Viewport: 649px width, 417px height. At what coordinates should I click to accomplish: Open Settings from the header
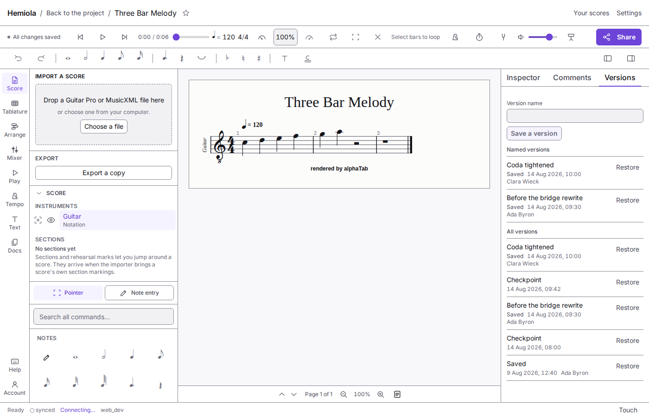pyautogui.click(x=629, y=13)
